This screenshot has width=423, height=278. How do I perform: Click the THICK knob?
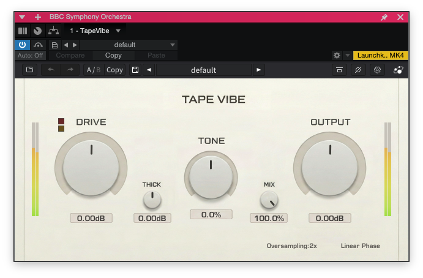pyautogui.click(x=152, y=200)
